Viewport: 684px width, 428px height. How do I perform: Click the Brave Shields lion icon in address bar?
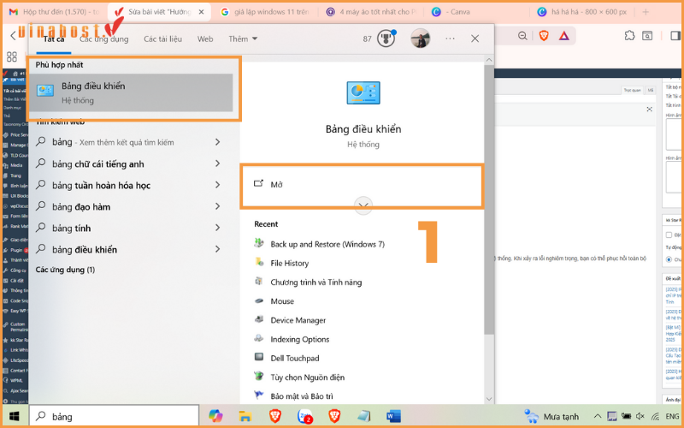544,35
